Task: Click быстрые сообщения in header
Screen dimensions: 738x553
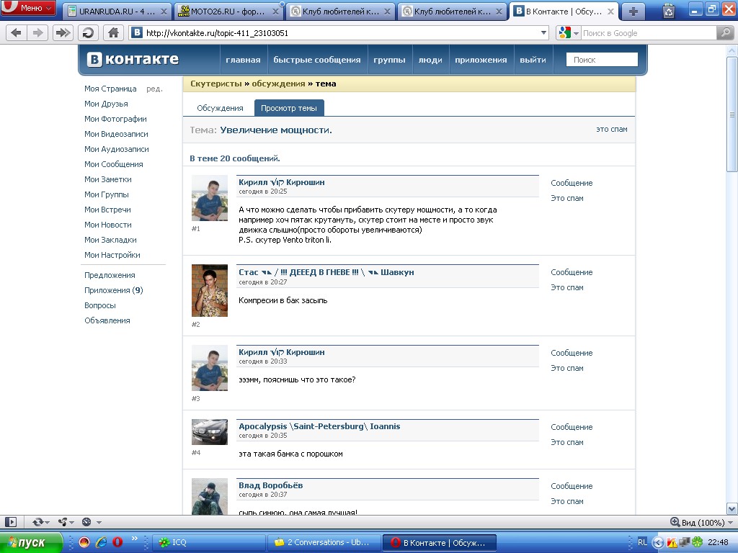Action: (x=316, y=60)
